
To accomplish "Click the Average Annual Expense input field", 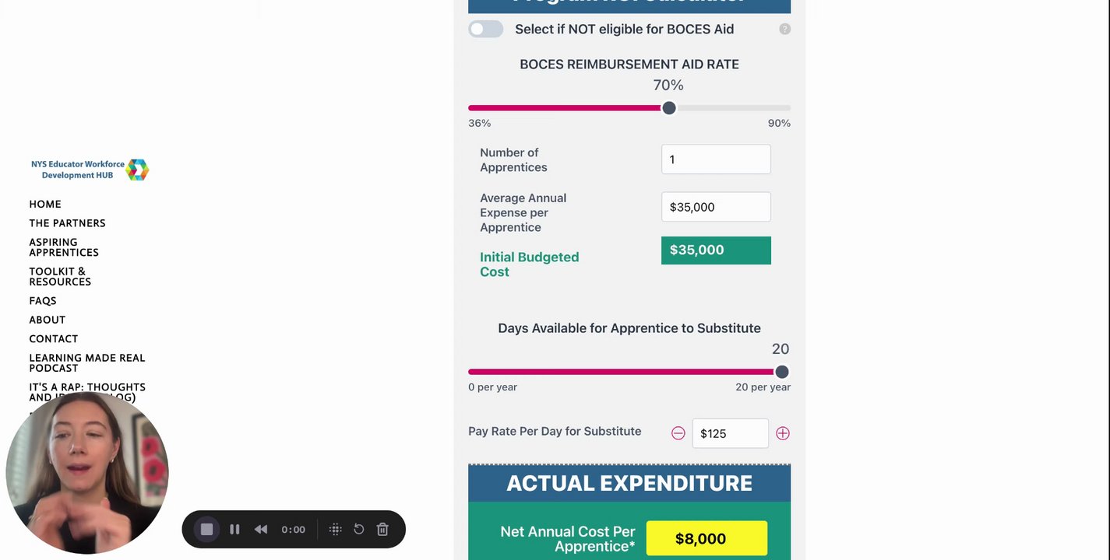I will point(716,207).
